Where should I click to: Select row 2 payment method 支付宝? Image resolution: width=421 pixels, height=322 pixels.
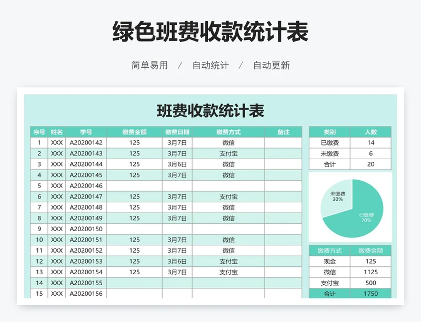tap(228, 153)
